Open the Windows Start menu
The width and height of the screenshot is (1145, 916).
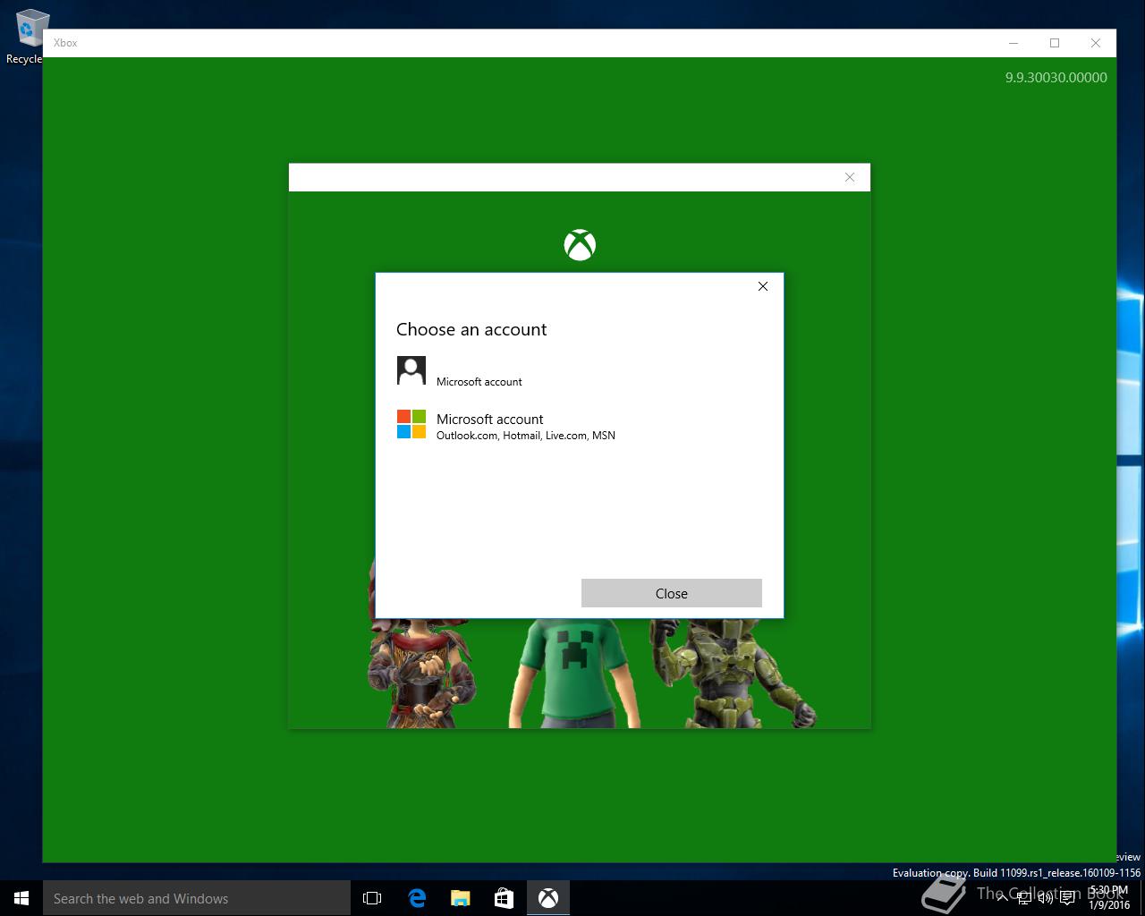tap(21, 898)
